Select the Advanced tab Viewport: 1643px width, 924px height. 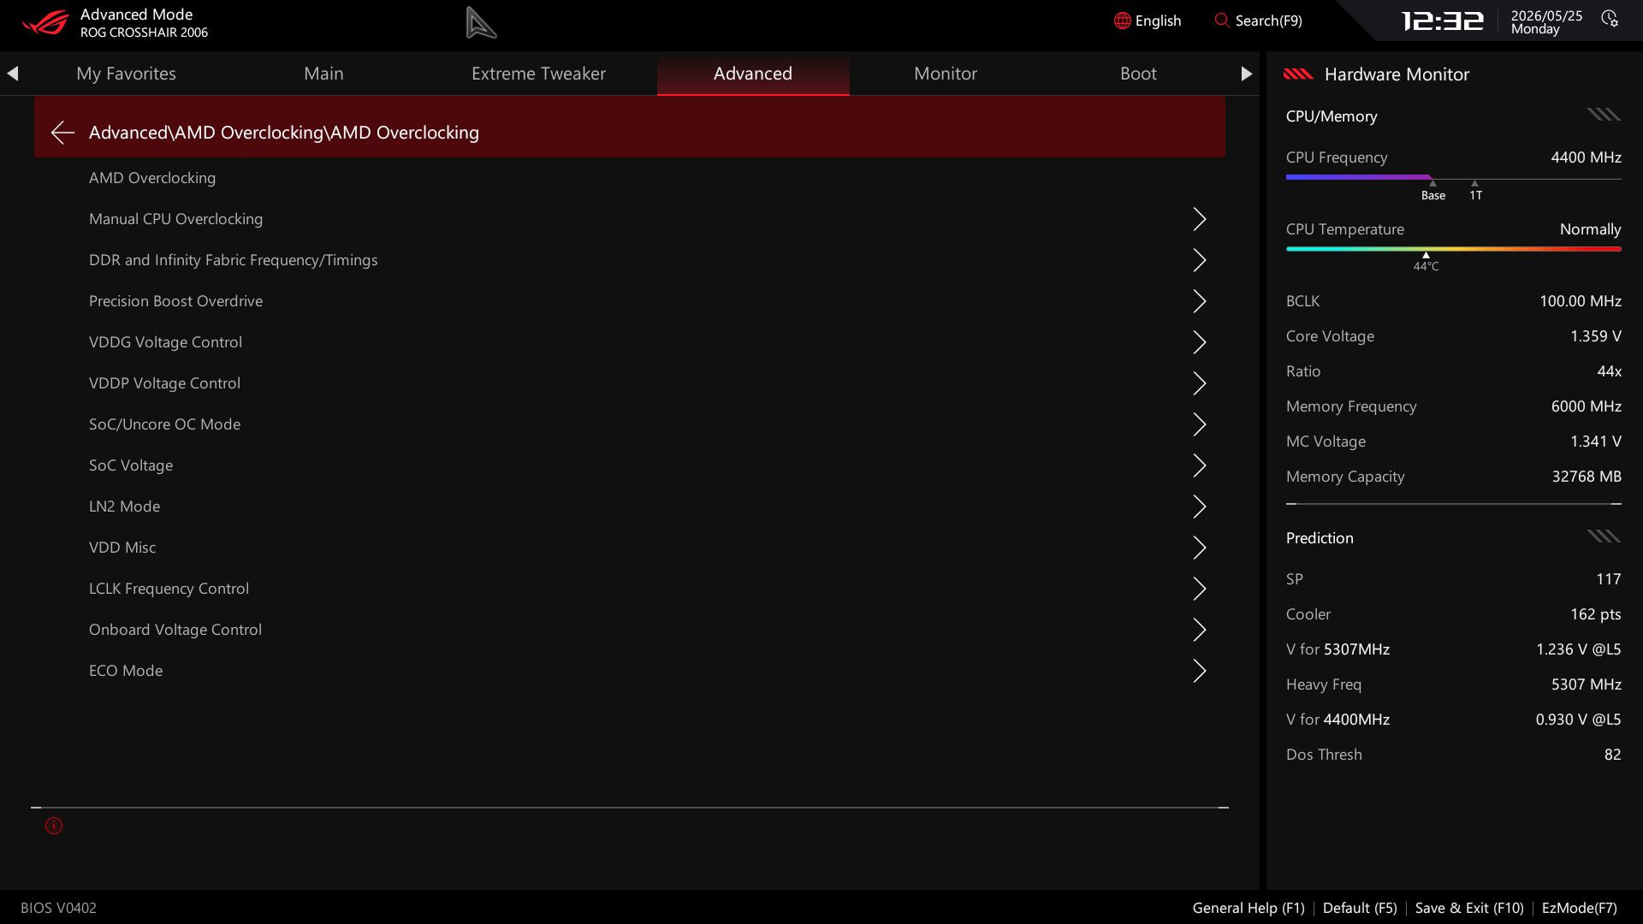pos(753,74)
